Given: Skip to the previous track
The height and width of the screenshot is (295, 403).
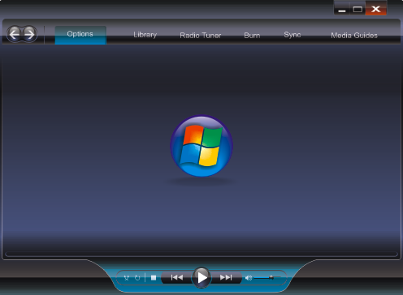Looking at the screenshot, I should click(x=176, y=278).
